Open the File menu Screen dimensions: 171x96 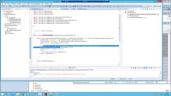2,4
